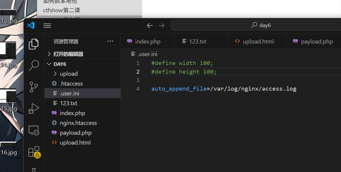Open the hamburger application menu
Viewport: 341px width, 172px height.
coord(47,26)
